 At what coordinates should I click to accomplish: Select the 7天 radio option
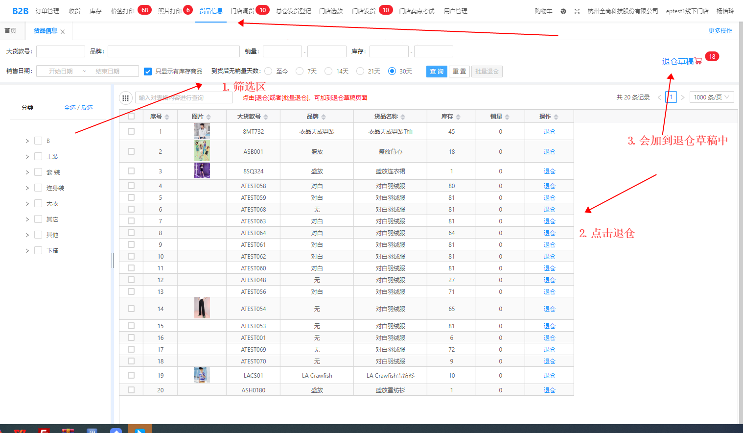click(x=300, y=71)
